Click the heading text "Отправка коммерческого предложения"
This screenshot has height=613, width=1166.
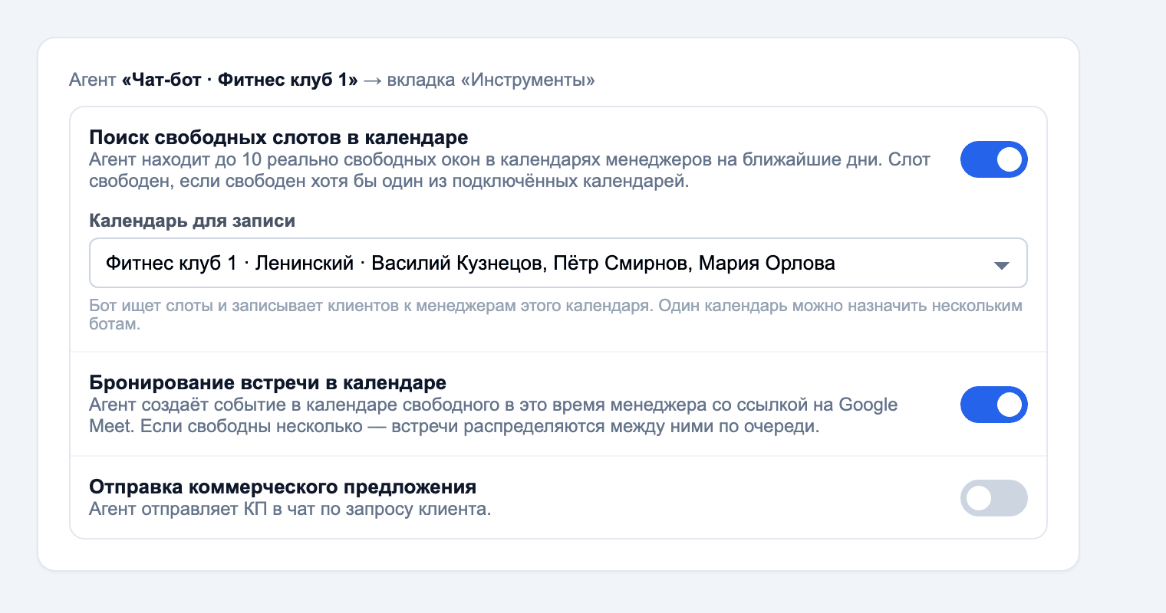click(283, 487)
